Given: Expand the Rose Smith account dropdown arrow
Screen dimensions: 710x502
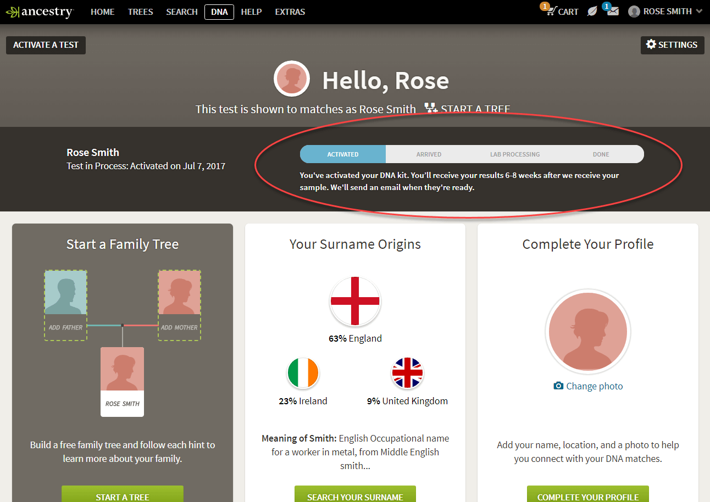Looking at the screenshot, I should point(699,12).
